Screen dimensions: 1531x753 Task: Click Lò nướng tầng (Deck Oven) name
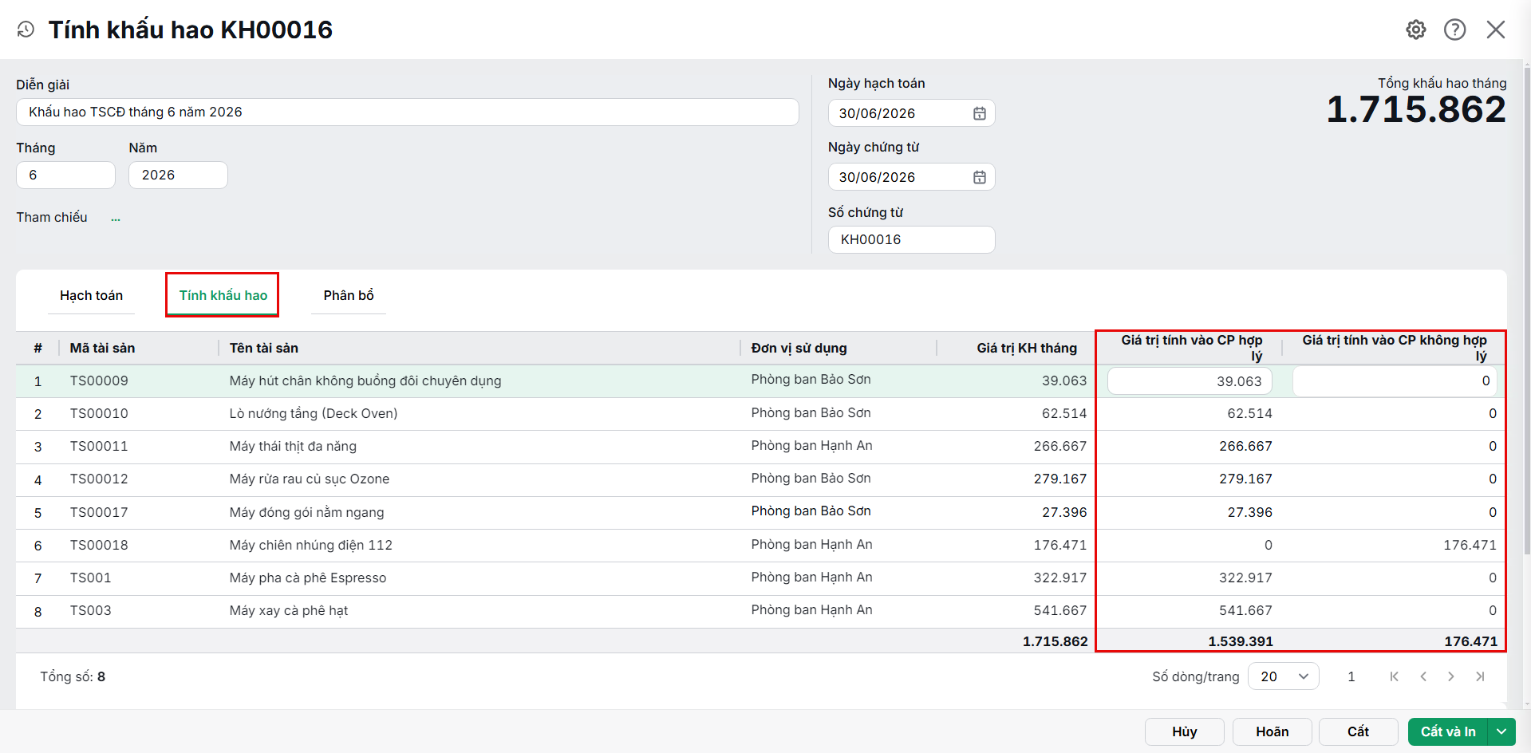(x=314, y=414)
